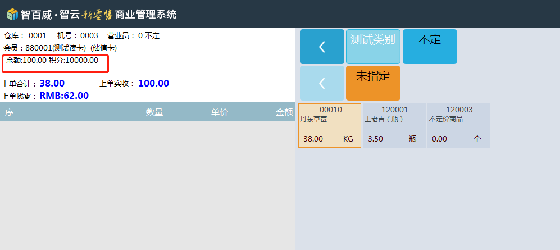The width and height of the screenshot is (560, 250).
Task: Click the member balance and points line
Action: coord(52,60)
